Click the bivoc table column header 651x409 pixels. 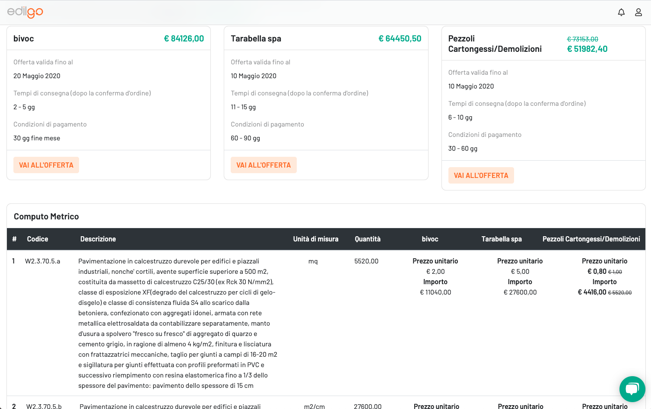[x=430, y=239]
